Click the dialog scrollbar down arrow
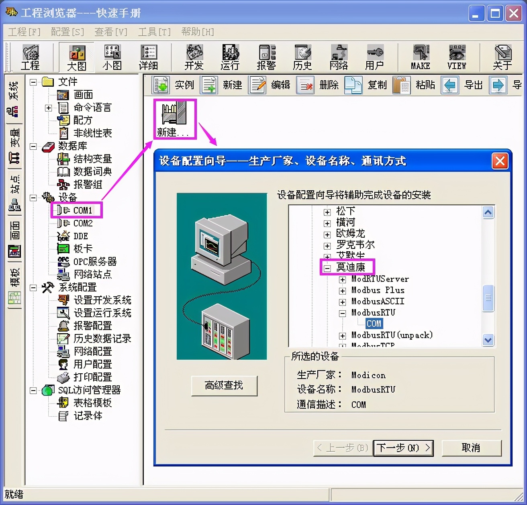 (x=488, y=340)
